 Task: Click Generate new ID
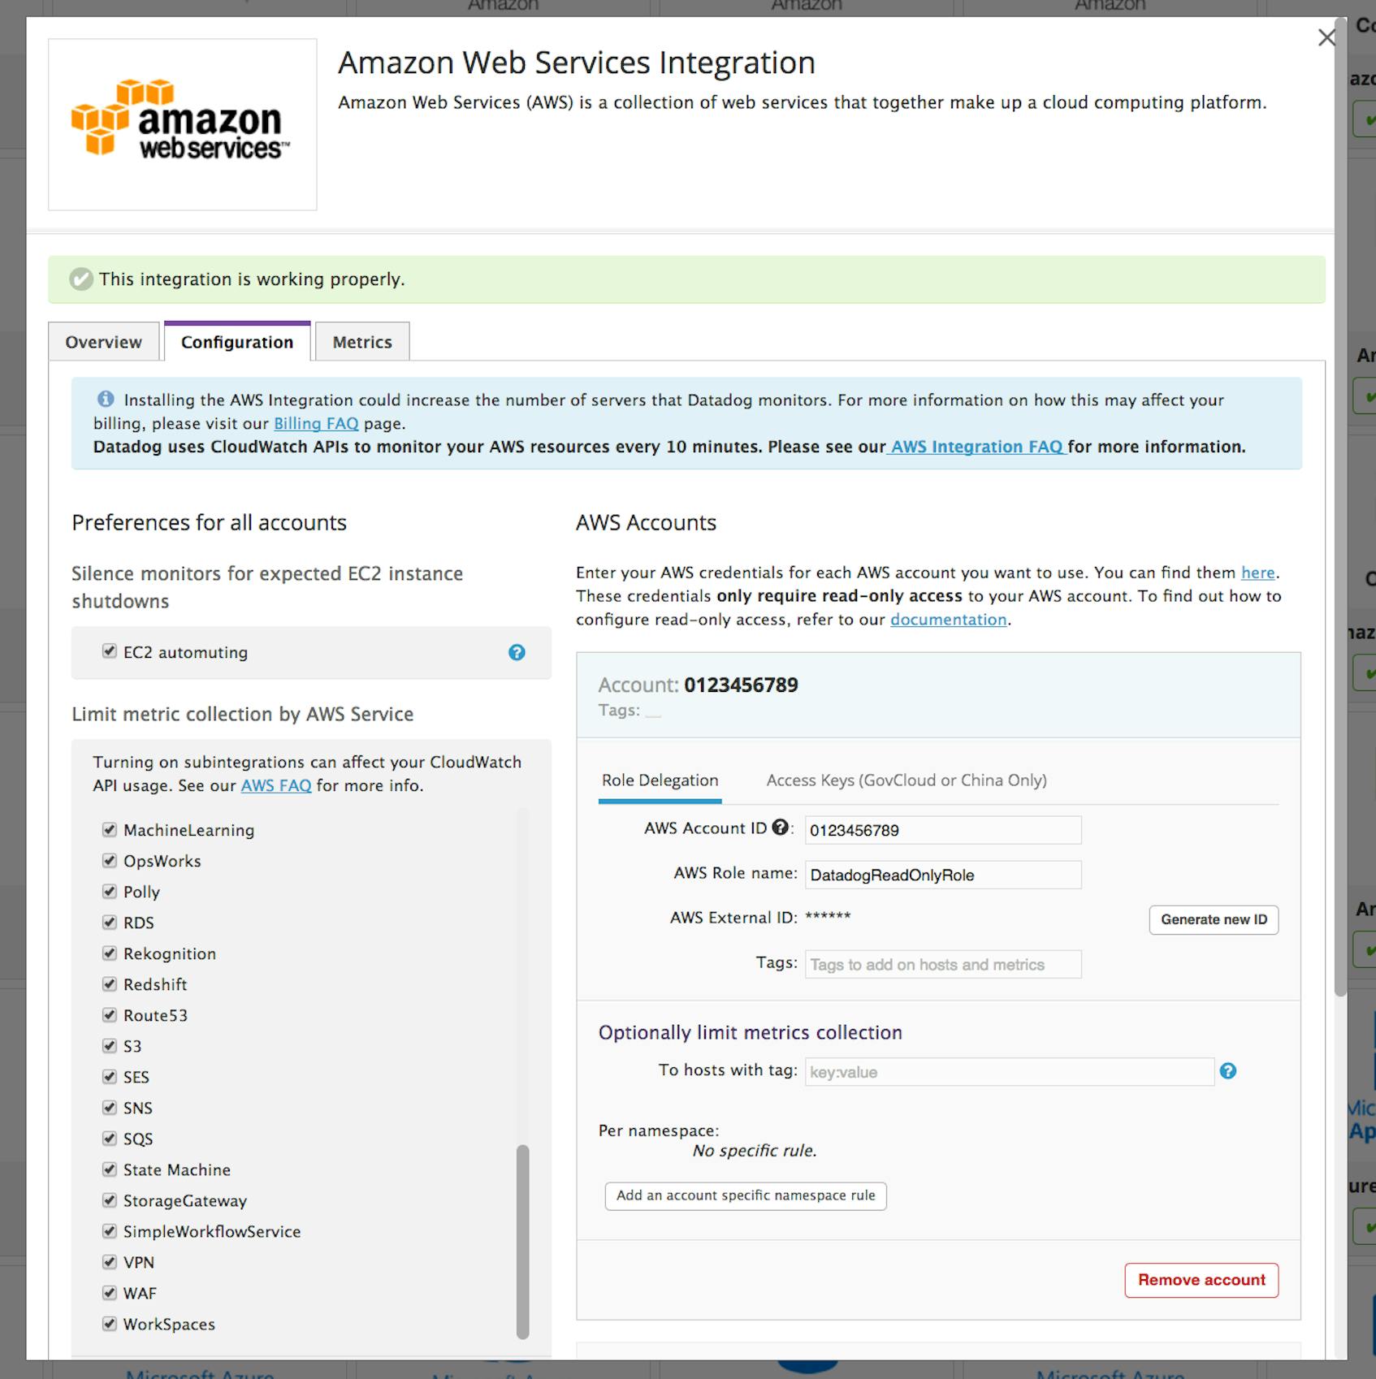pos(1213,919)
